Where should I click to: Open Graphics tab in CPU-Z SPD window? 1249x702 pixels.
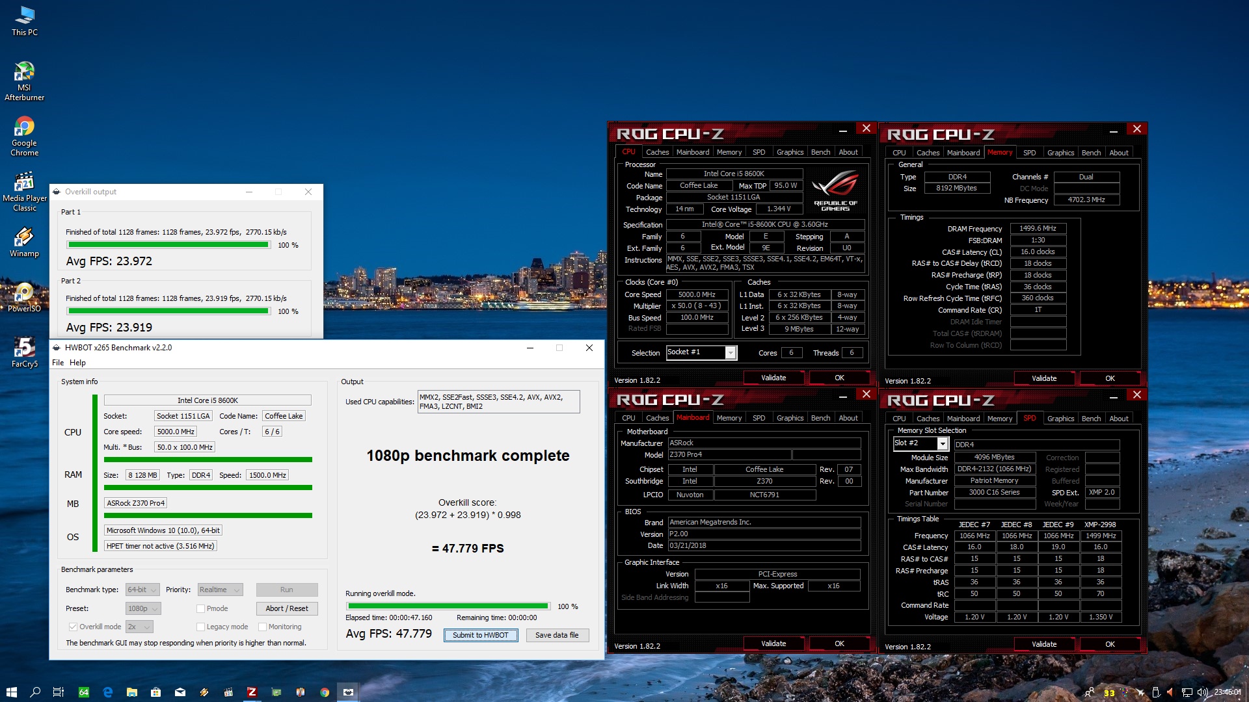point(1060,419)
